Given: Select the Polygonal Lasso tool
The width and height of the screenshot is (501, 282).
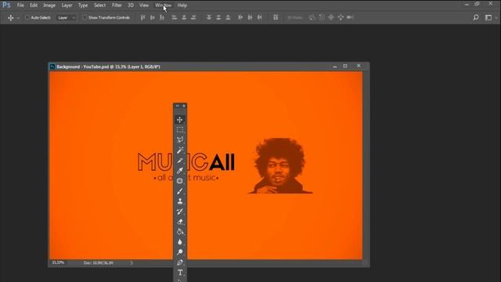Looking at the screenshot, I should point(179,140).
